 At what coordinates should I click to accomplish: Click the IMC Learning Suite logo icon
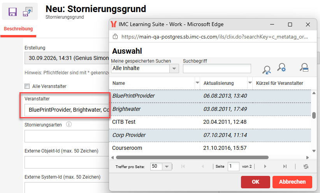113,24
